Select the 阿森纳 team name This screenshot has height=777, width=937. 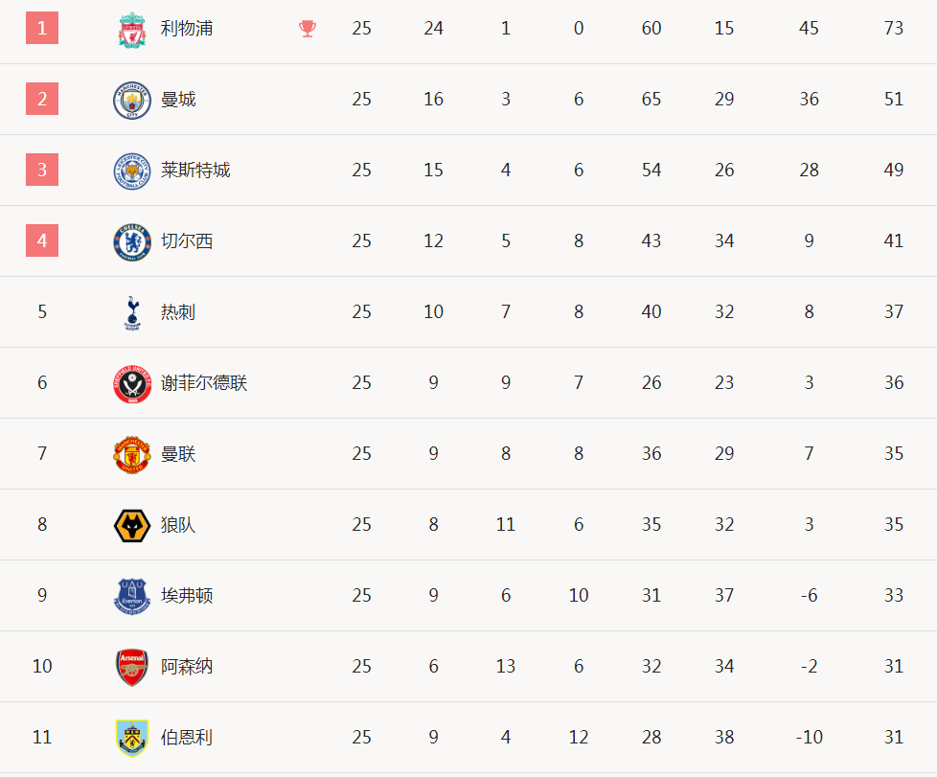click(187, 666)
